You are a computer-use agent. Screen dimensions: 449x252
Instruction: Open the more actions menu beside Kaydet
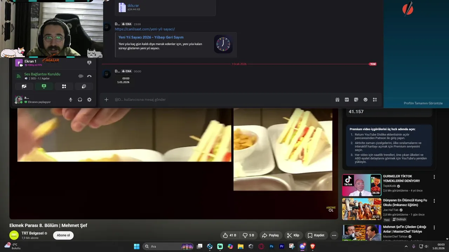coord(334,235)
